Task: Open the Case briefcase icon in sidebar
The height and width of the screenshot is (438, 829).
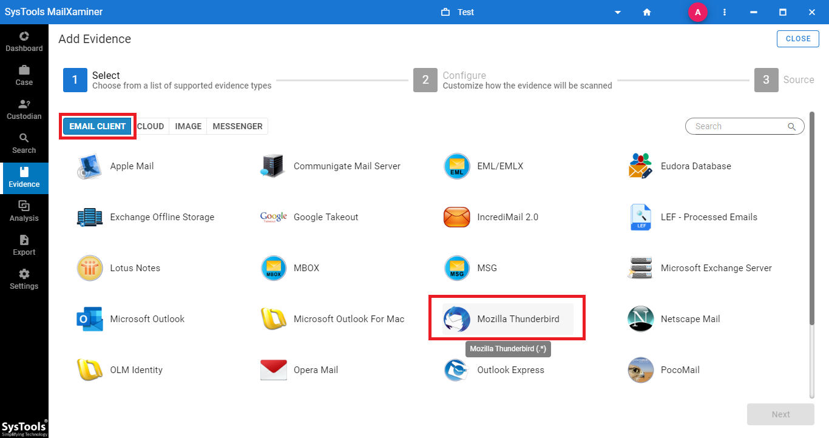Action: pos(24,70)
